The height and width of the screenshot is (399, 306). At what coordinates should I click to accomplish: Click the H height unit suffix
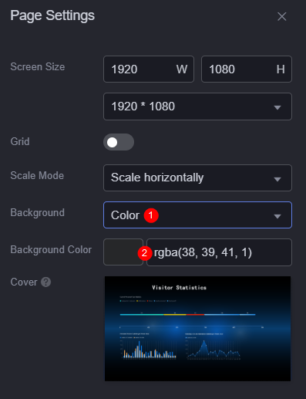tap(281, 69)
